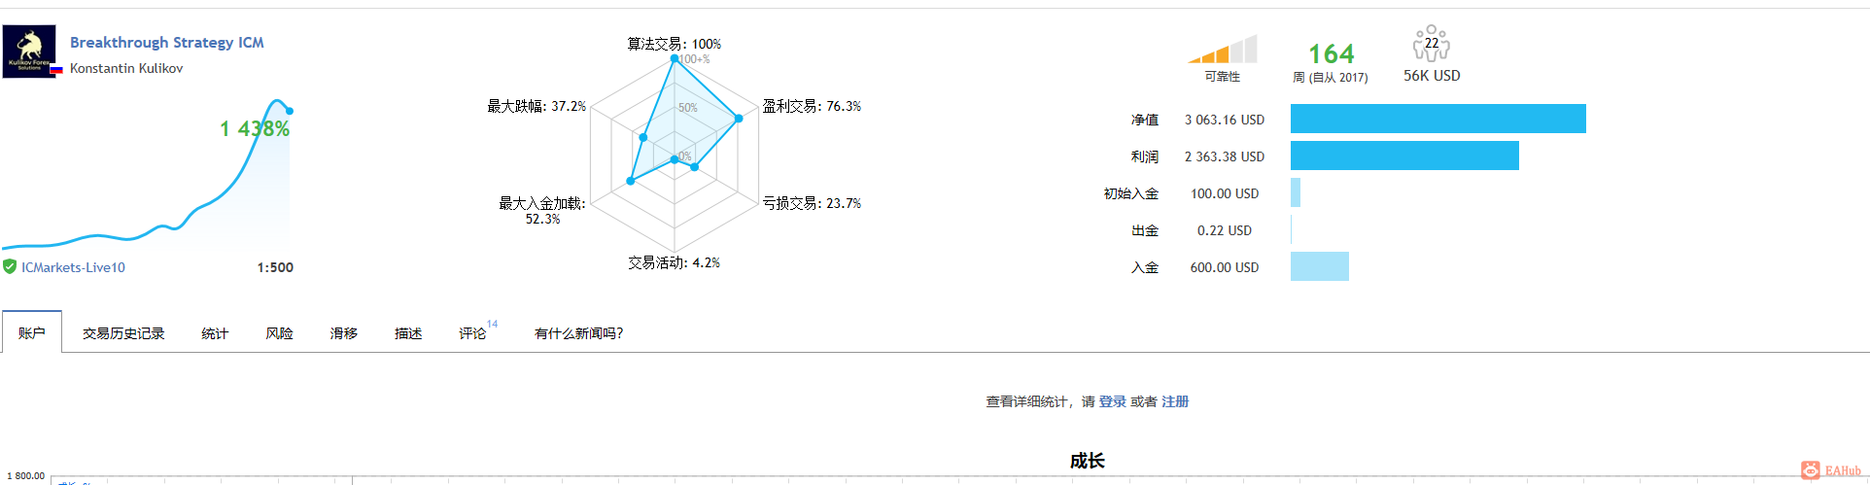
Task: Open ICMarkets-Live10 server link
Action: tap(73, 267)
